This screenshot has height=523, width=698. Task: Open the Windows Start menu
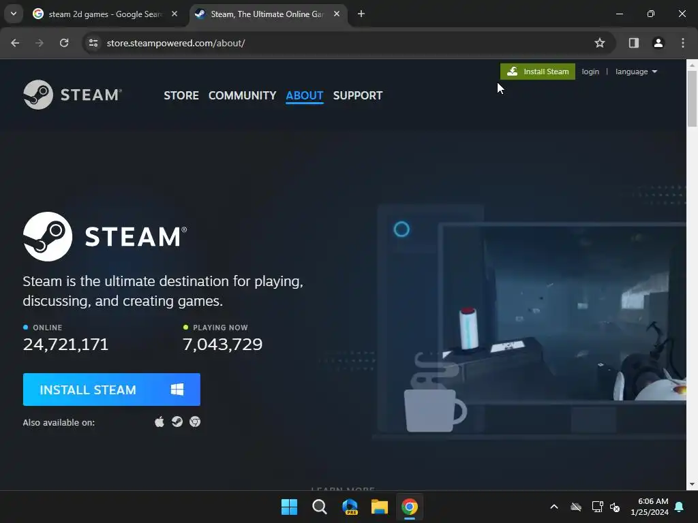point(289,507)
